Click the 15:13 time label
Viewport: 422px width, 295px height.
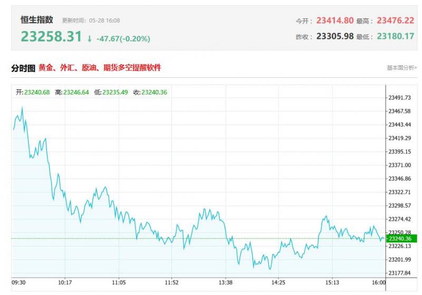(332, 282)
